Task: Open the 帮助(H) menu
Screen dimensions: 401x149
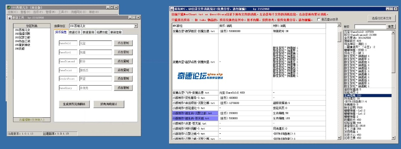Action: point(93,12)
